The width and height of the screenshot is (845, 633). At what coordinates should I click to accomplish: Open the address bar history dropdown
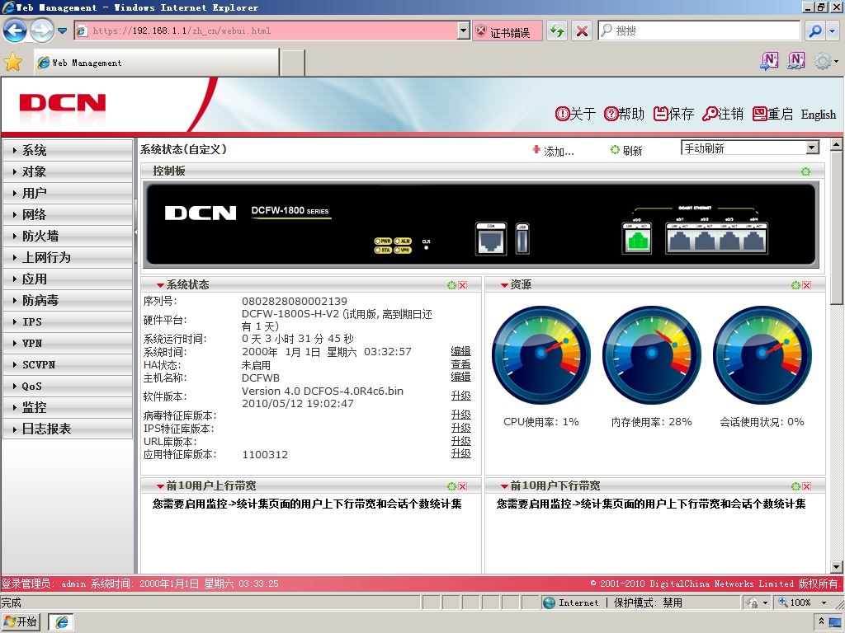(464, 30)
